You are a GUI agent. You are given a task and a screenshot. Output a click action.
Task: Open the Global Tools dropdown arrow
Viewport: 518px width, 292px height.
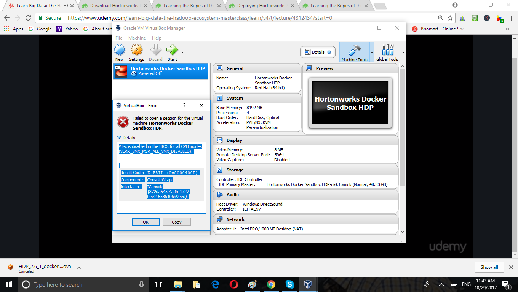click(403, 52)
